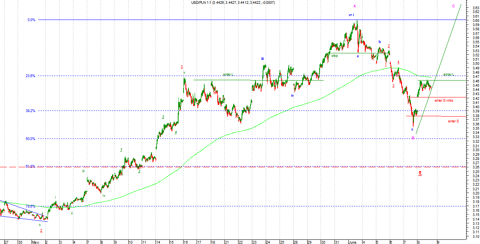Click the 0.0% Fibonacci level label
Screen dimensions: 480x244
pyautogui.click(x=31, y=20)
